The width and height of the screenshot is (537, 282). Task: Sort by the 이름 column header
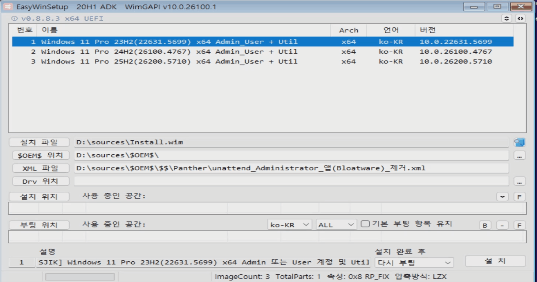coord(184,30)
